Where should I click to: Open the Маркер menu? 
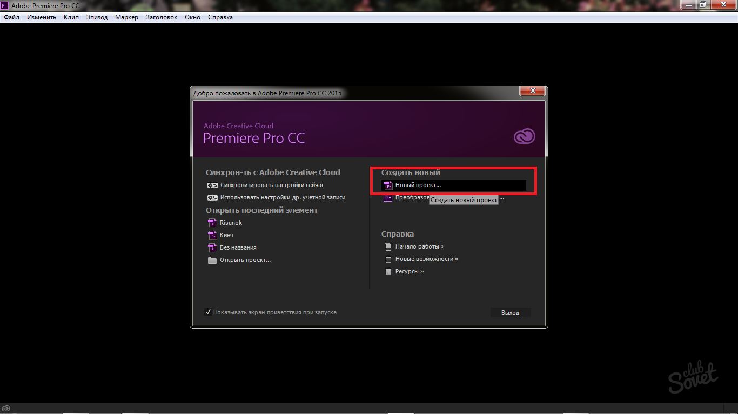(126, 17)
